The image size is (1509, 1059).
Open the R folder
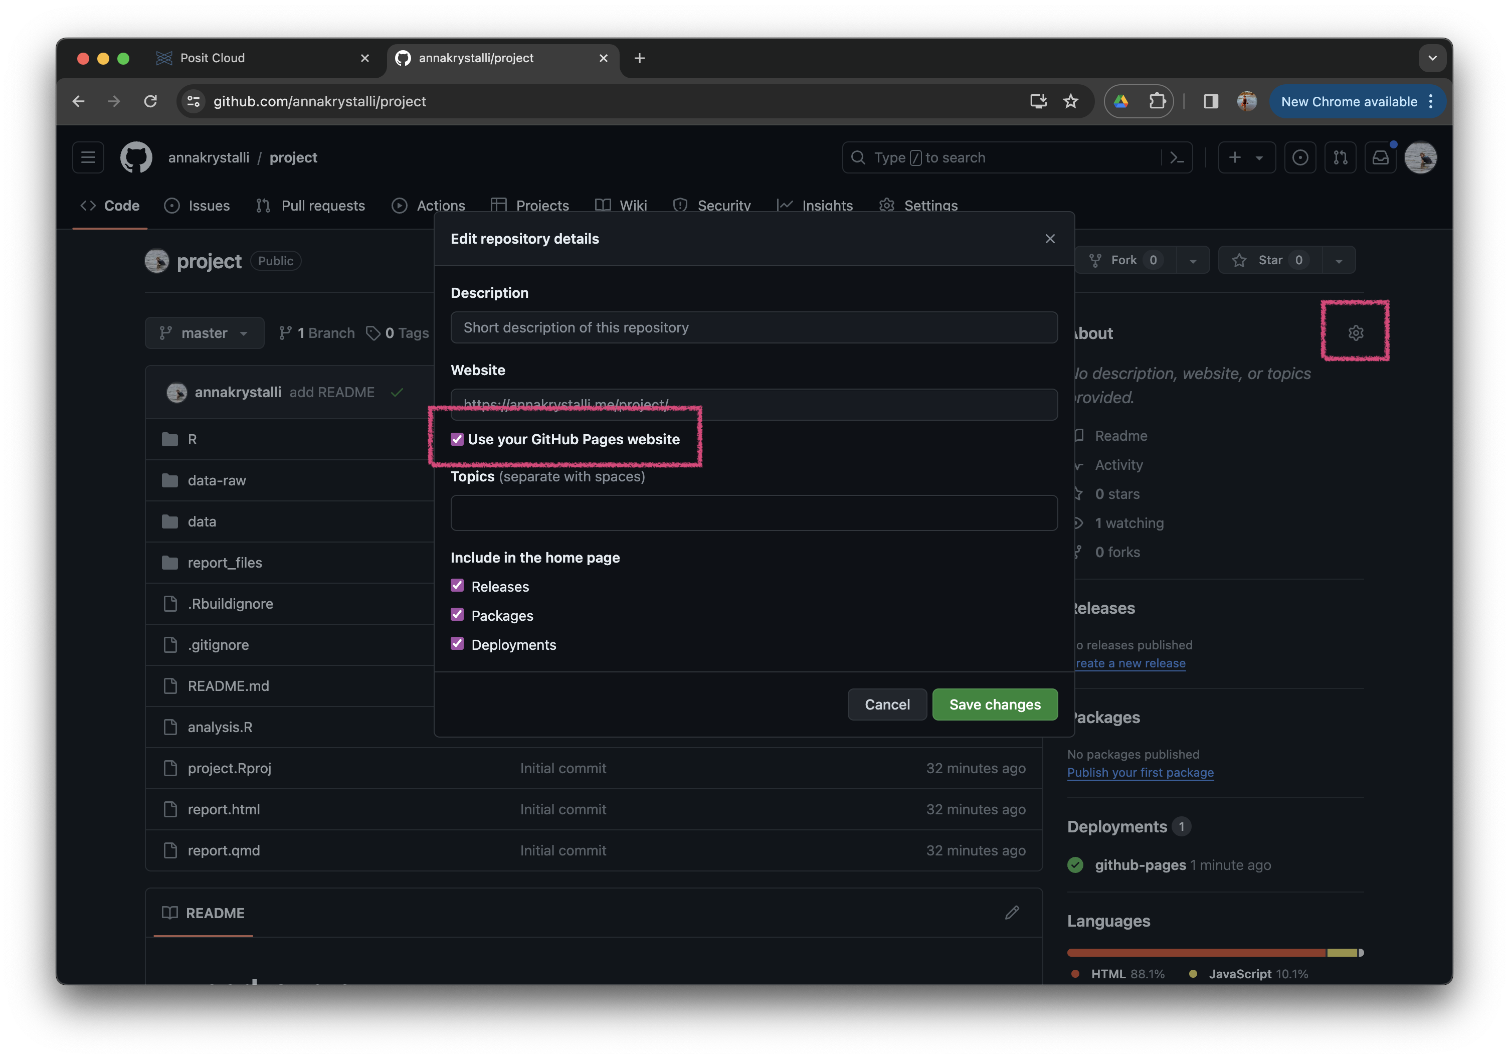pyautogui.click(x=192, y=439)
